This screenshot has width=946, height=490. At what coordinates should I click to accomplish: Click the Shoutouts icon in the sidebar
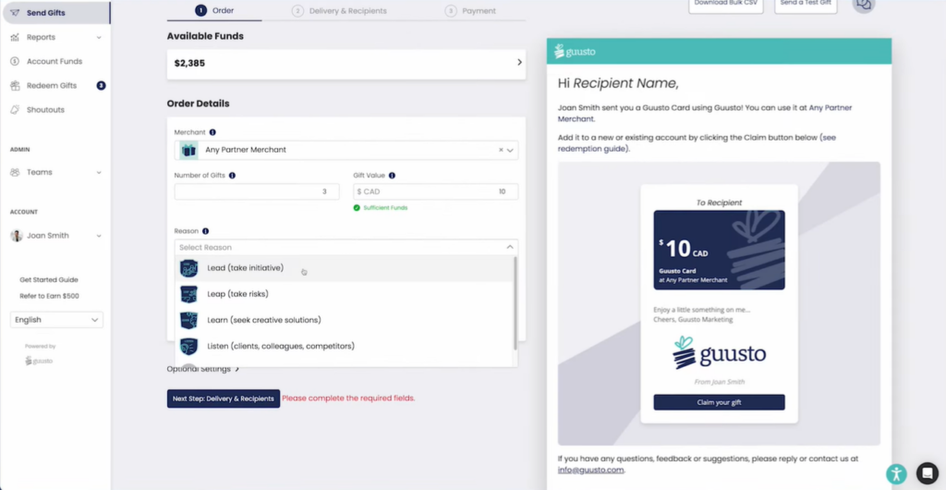(15, 110)
